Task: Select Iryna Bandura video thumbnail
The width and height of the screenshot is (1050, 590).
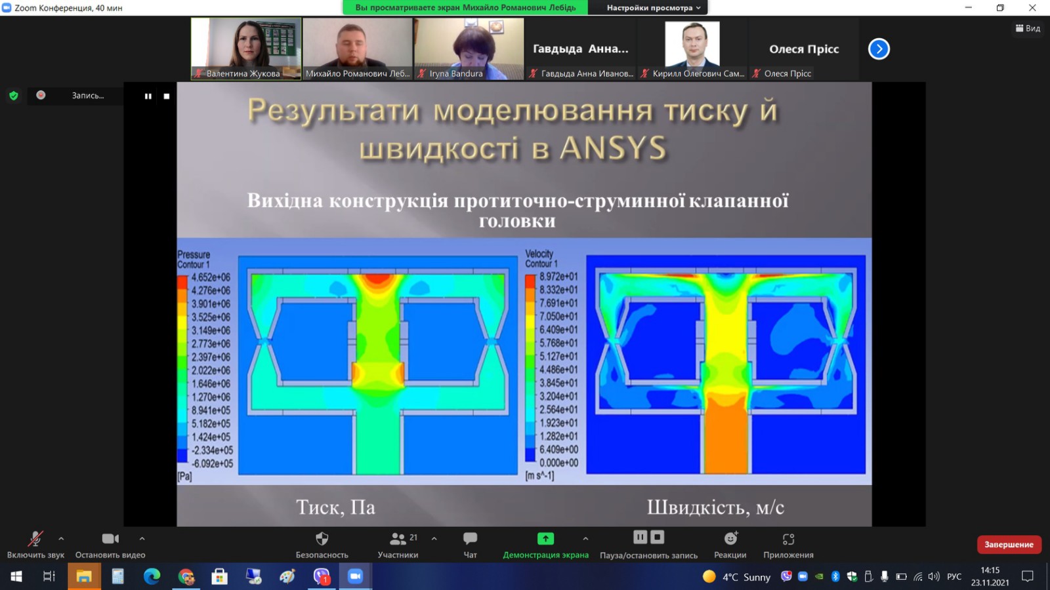Action: [x=469, y=49]
